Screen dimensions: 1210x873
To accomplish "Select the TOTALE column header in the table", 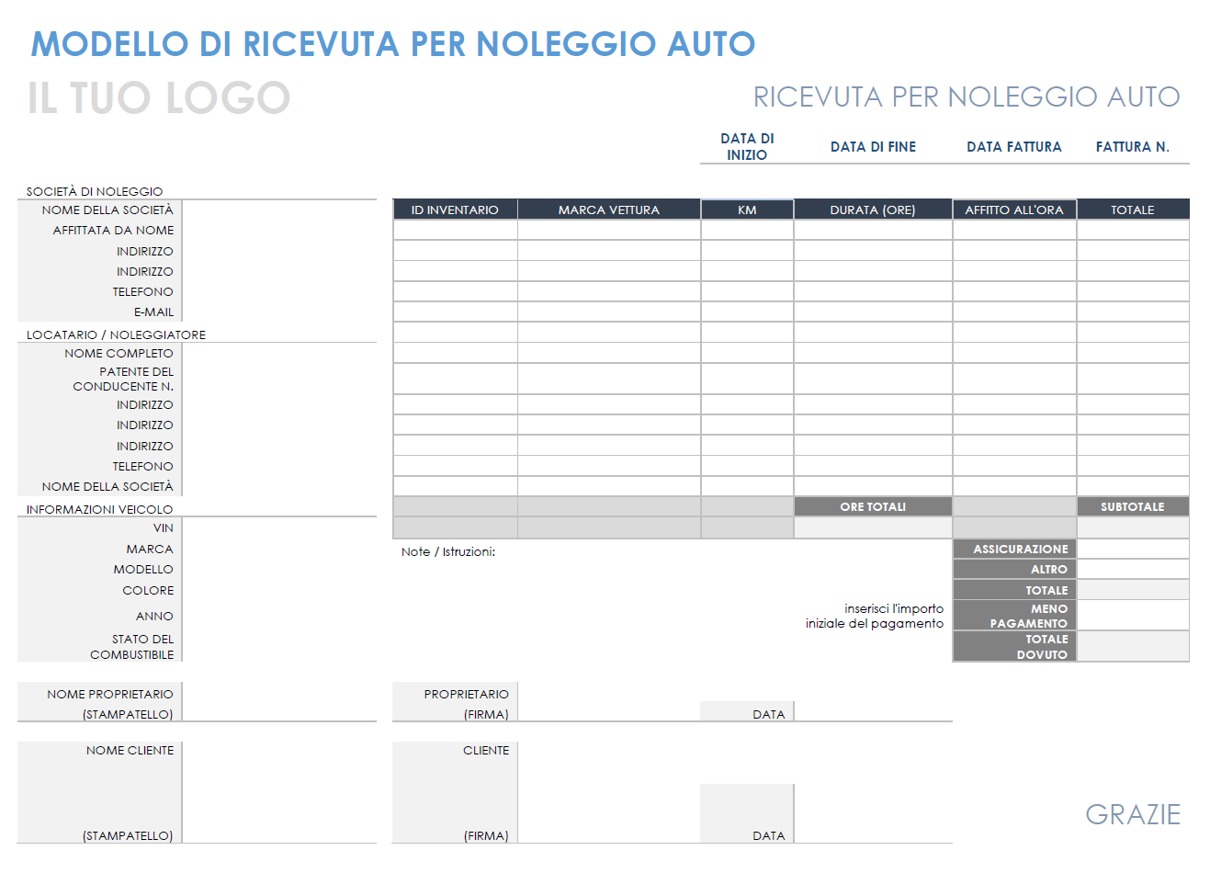I will pos(1133,210).
